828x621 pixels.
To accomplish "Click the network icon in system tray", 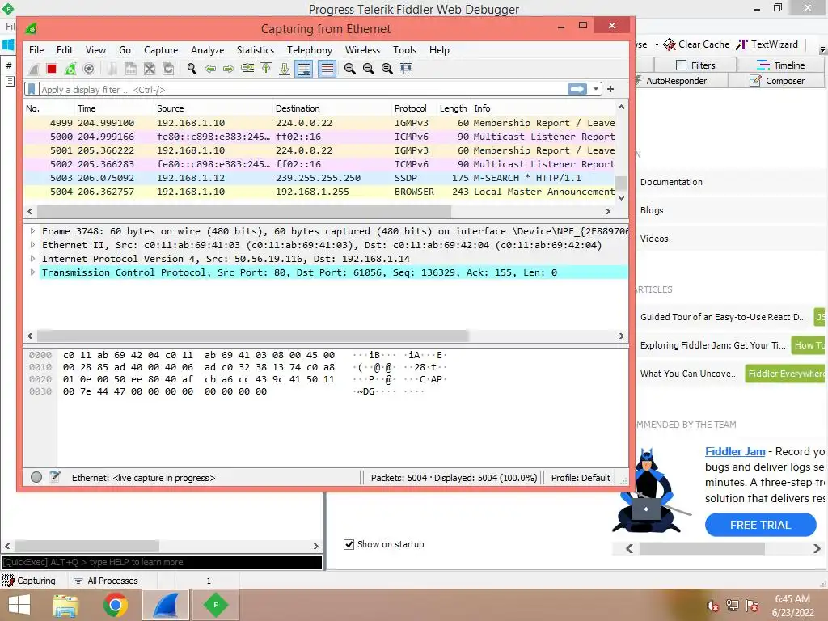I will (733, 606).
